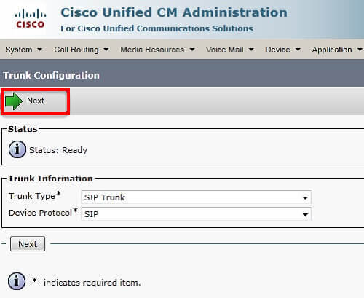
Task: Click the bottom Next button
Action: 28,244
